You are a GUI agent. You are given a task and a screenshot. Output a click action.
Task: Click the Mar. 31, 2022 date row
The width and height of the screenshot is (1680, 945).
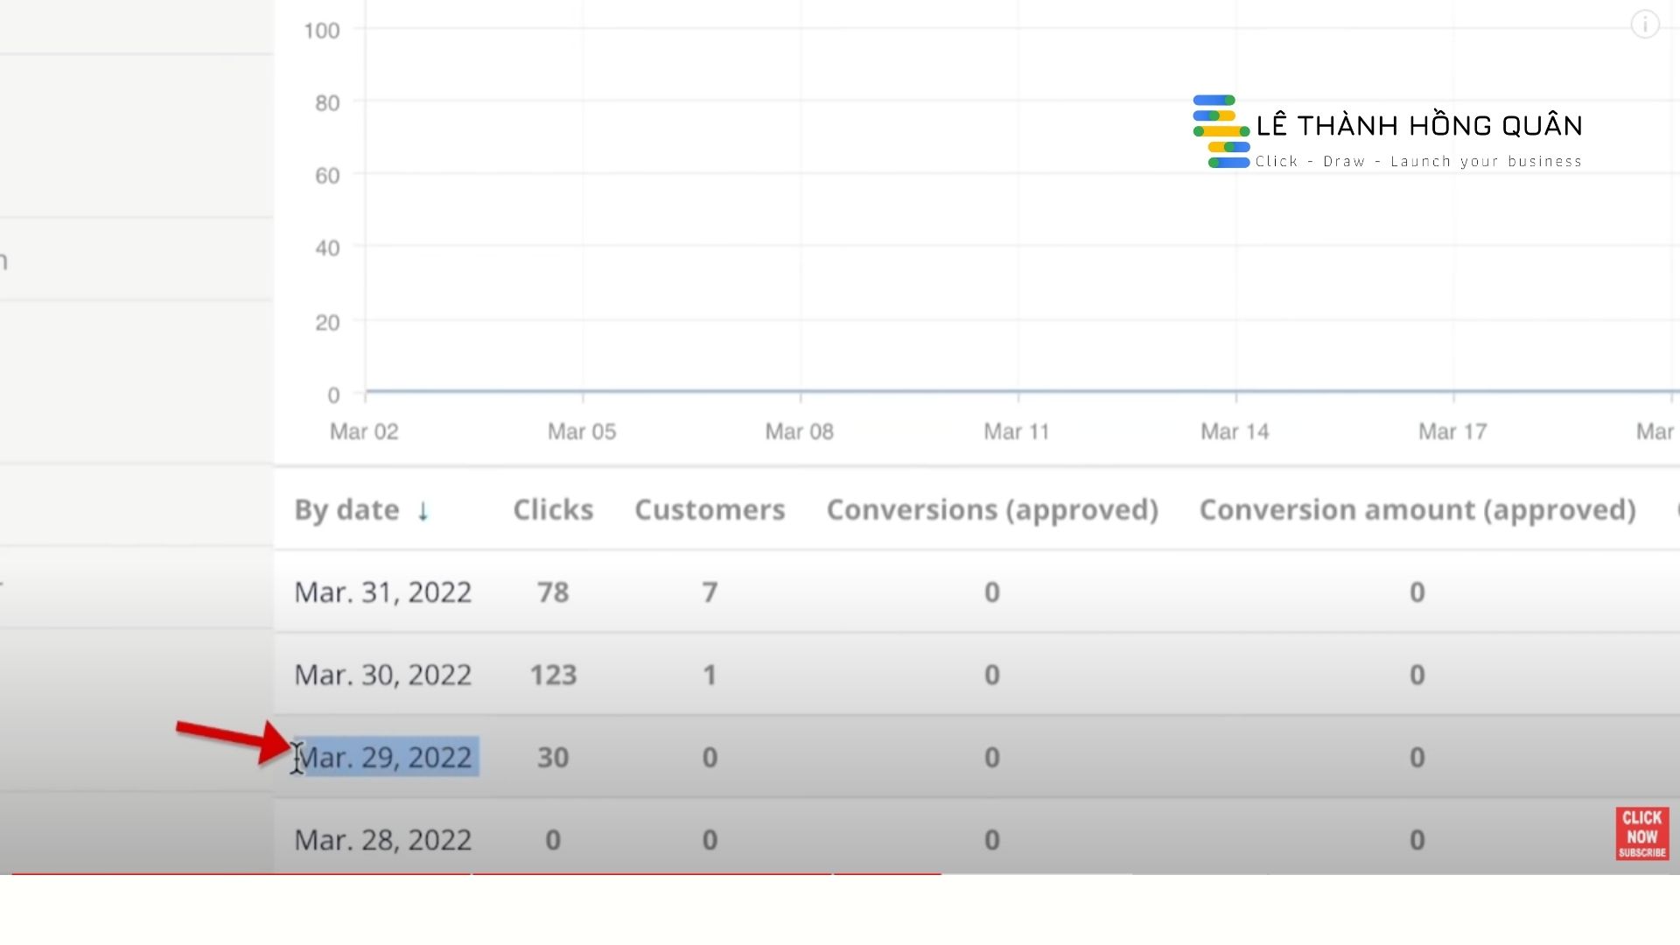tap(382, 592)
